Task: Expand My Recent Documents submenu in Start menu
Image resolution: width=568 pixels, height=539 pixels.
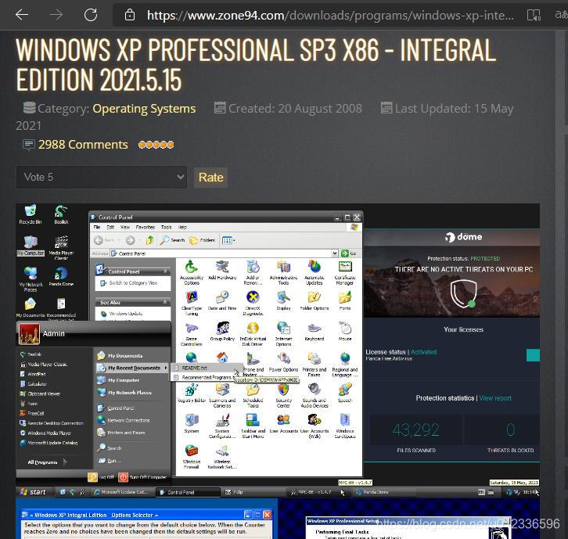Action: (132, 368)
